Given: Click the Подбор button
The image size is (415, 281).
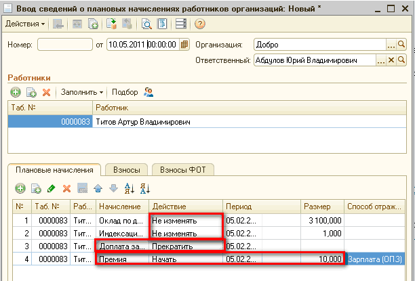Looking at the screenshot, I should tap(124, 92).
